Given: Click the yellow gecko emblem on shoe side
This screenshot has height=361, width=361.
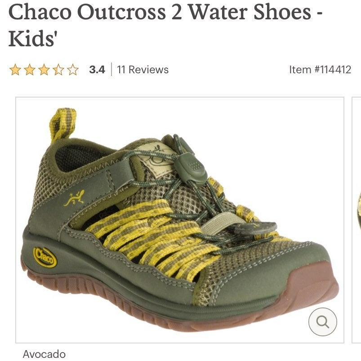Looking at the screenshot, I should [x=74, y=198].
